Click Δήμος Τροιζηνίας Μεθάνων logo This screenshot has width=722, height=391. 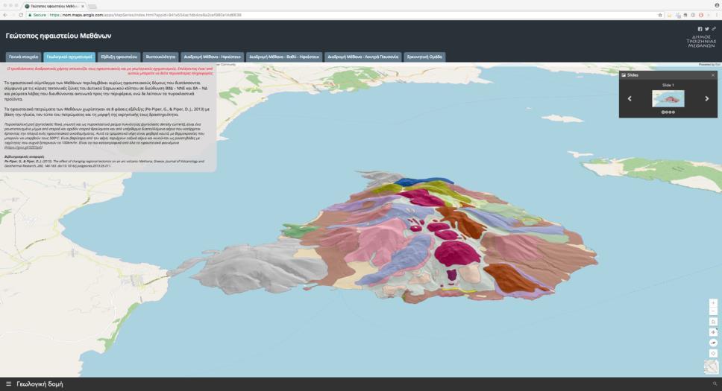click(701, 41)
